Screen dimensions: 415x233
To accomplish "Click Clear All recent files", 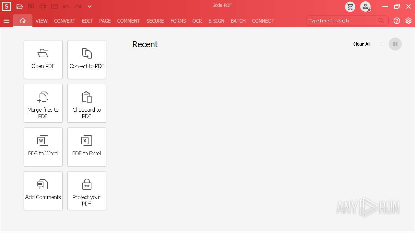I will pyautogui.click(x=362, y=44).
